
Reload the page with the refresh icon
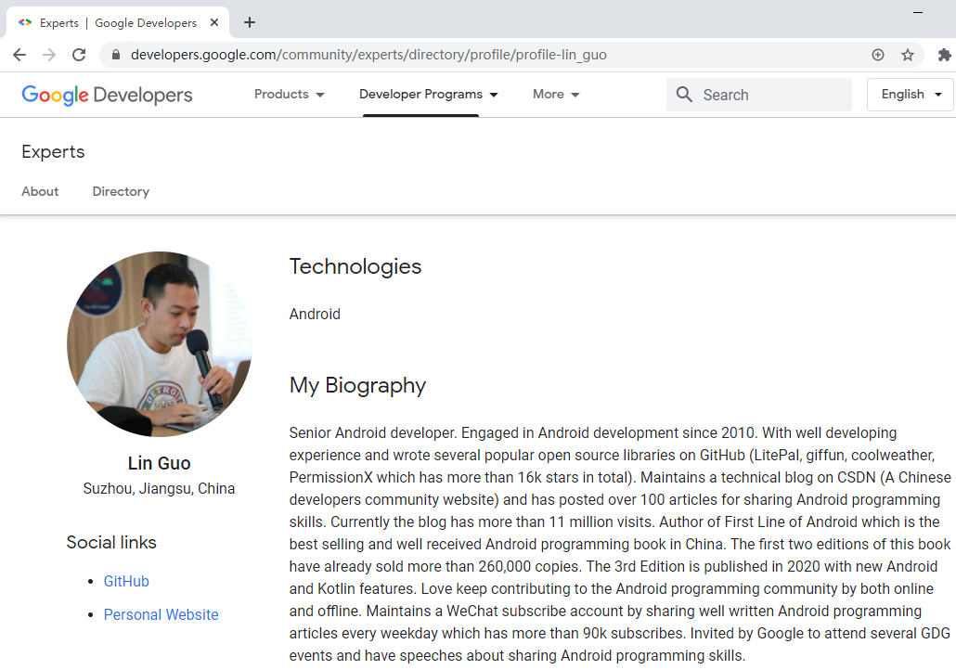click(x=79, y=55)
